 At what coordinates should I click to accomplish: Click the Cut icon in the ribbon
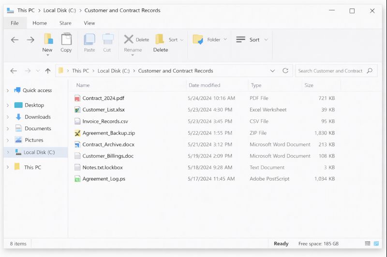(x=107, y=40)
